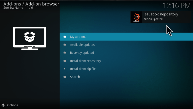The width and height of the screenshot is (193, 109).
Task: Choose Install from repository
Action: (x=85, y=61)
